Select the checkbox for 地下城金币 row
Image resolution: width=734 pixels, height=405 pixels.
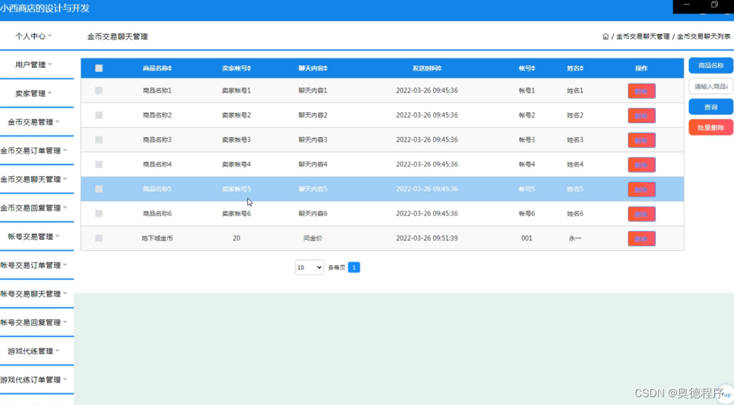click(x=99, y=238)
